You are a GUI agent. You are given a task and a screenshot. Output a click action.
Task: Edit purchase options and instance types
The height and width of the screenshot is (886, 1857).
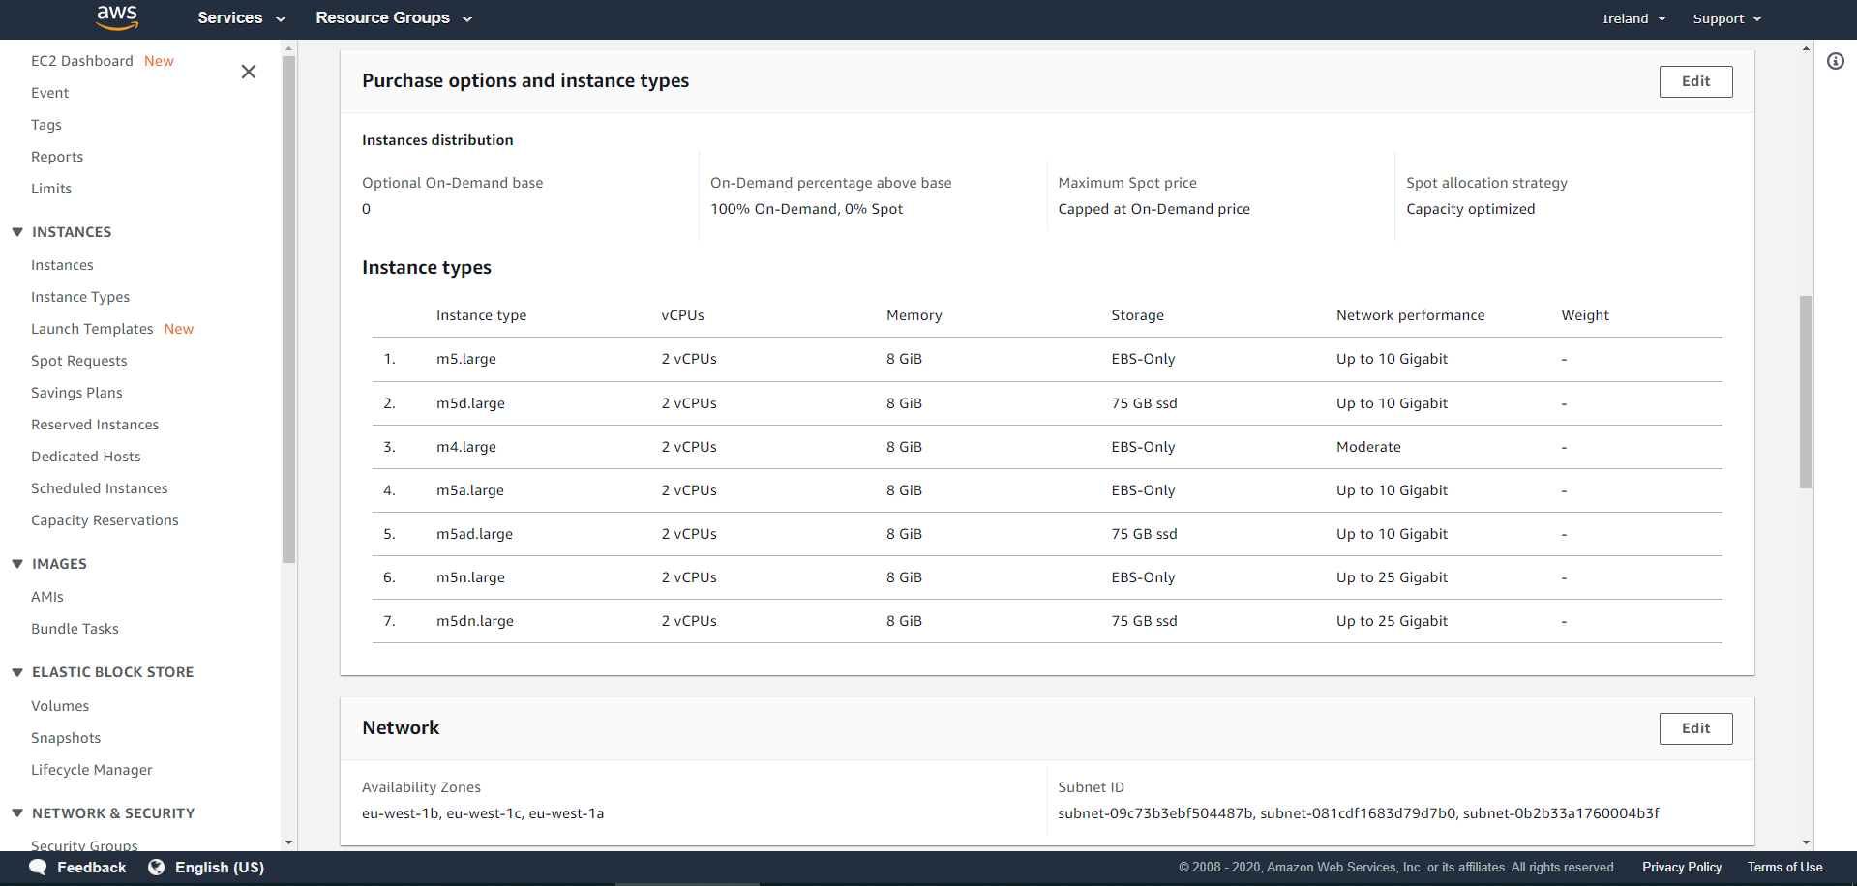coord(1695,81)
